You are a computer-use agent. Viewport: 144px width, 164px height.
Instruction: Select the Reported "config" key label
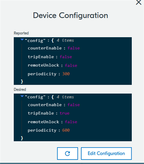[x=35, y=40]
